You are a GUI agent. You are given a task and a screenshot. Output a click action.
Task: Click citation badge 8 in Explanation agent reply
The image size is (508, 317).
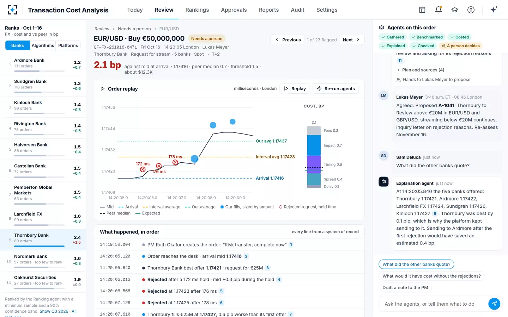(435, 213)
